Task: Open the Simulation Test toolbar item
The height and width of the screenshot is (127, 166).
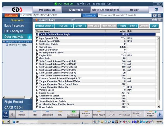Action: coord(137,114)
